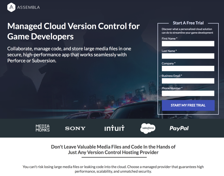
Task: Submit with Start My Free Trial button
Action: (188, 105)
